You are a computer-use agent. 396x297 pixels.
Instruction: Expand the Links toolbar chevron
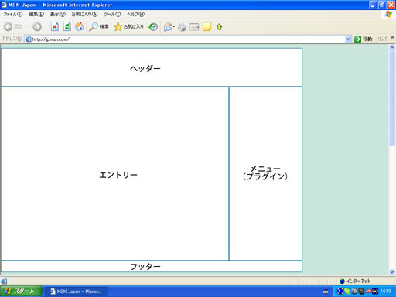pos(393,38)
